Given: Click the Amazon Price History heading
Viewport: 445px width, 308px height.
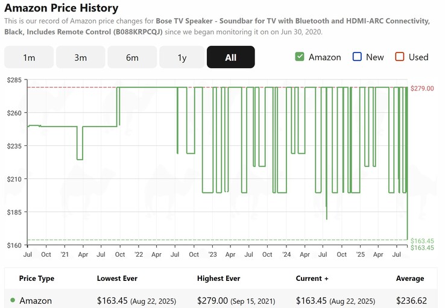Looking at the screenshot, I should (61, 8).
